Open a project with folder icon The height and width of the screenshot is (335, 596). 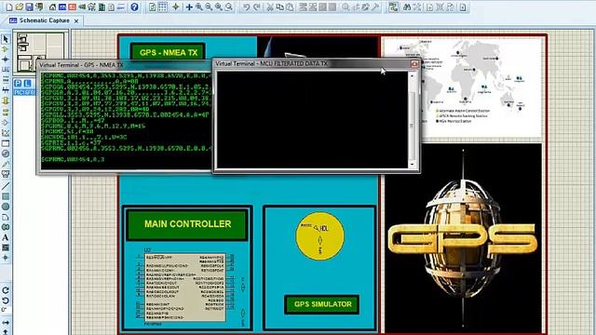[x=19, y=7]
